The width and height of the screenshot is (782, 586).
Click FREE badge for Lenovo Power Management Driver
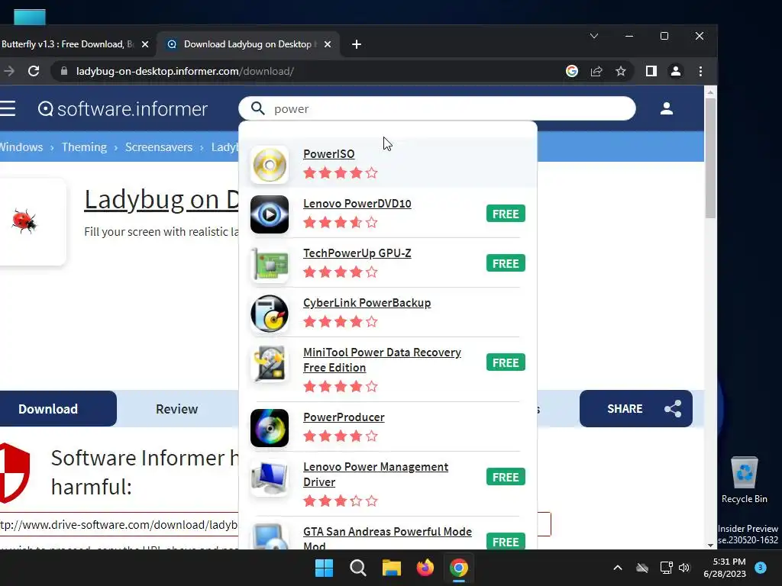[x=506, y=477]
